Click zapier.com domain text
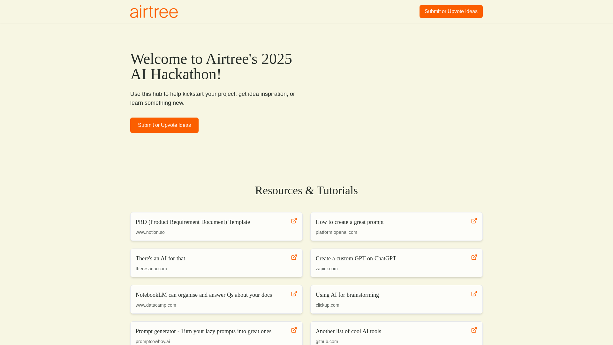 point(327,269)
